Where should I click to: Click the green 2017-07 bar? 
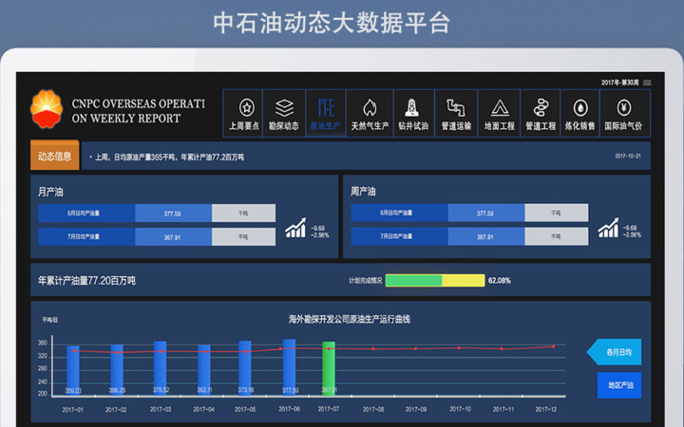pos(329,368)
